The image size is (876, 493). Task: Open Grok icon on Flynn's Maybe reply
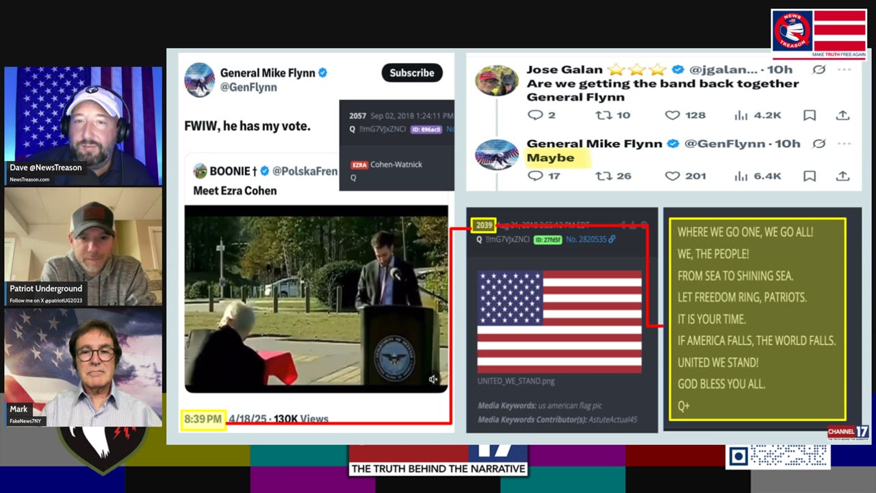(x=819, y=143)
